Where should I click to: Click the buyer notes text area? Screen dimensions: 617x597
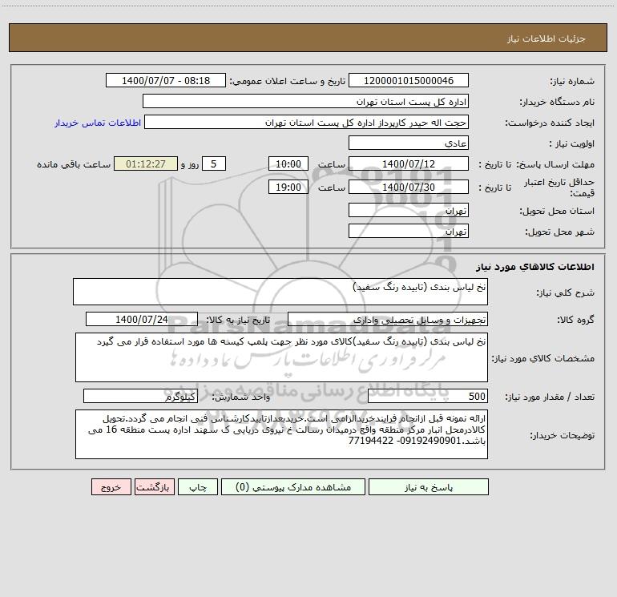pyautogui.click(x=281, y=434)
